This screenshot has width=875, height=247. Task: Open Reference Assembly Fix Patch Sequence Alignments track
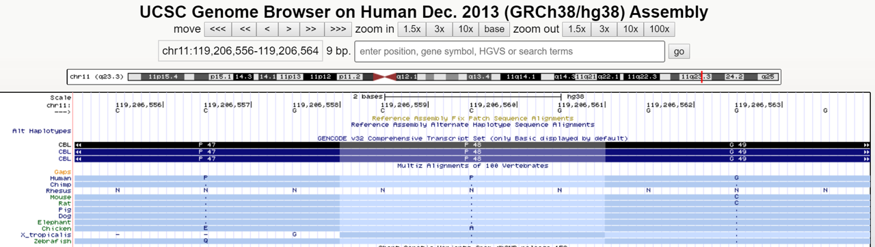pos(472,118)
